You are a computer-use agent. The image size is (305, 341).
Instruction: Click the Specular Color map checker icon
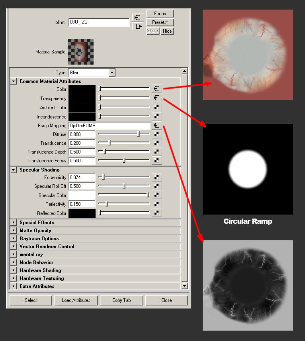click(156, 195)
